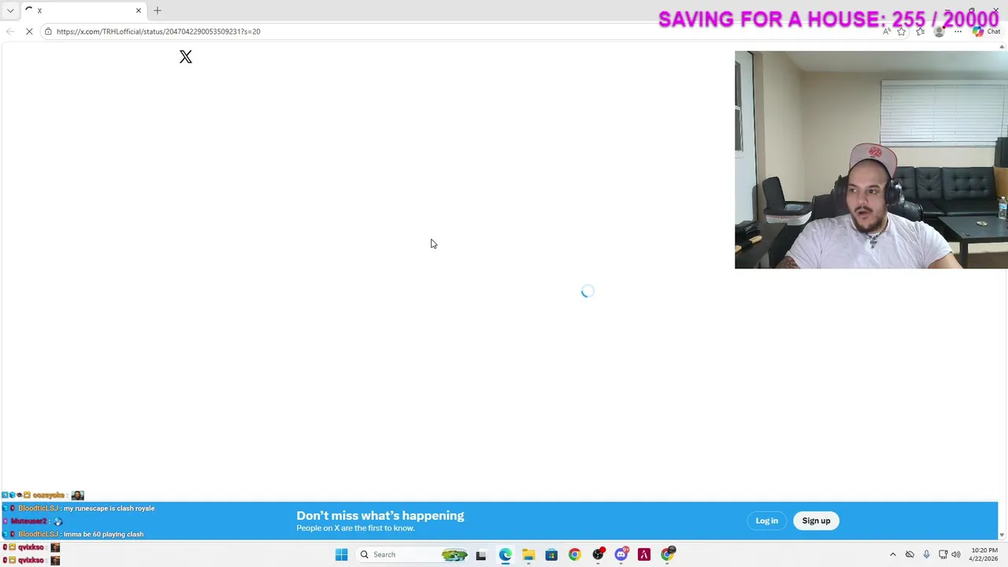Click the X logo in the page header
The height and width of the screenshot is (567, 1008).
pyautogui.click(x=186, y=57)
